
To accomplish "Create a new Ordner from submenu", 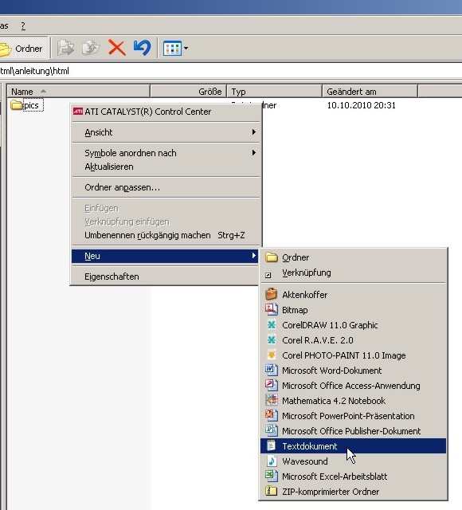I will [353, 257].
